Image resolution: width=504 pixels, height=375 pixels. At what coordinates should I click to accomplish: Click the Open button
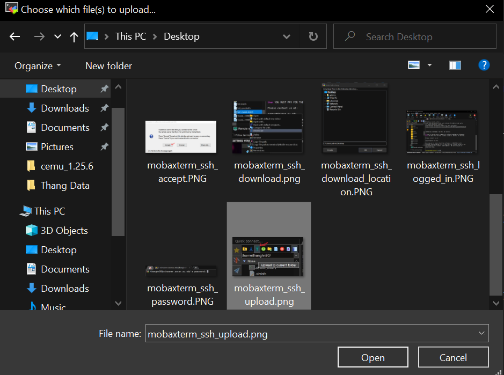(x=372, y=357)
